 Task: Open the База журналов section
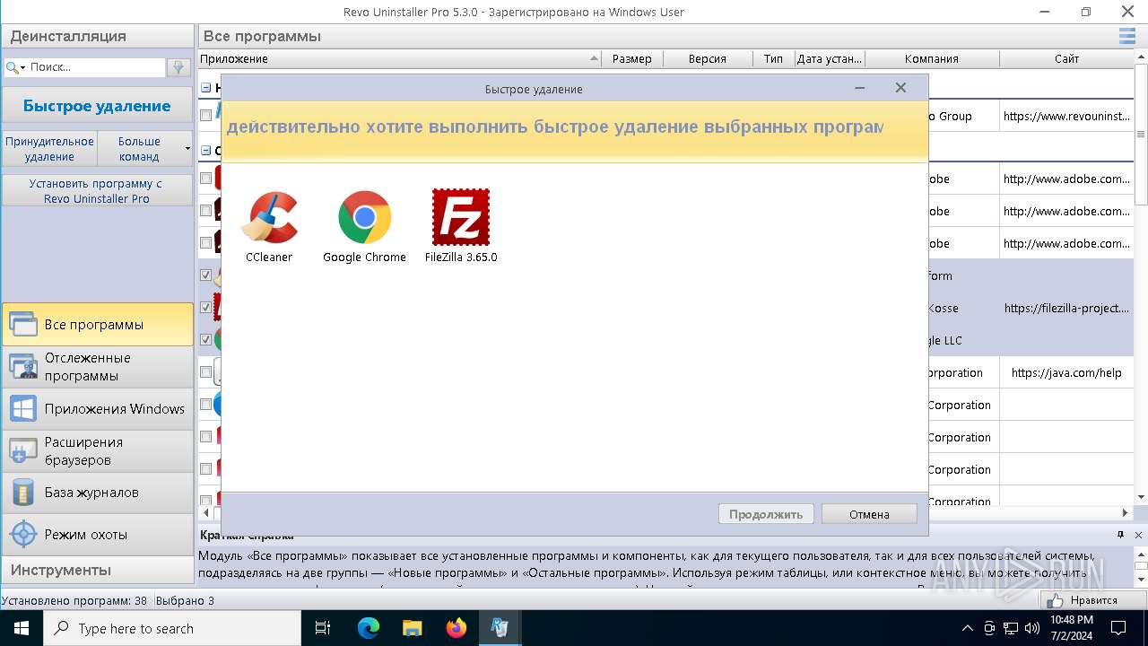[x=98, y=493]
